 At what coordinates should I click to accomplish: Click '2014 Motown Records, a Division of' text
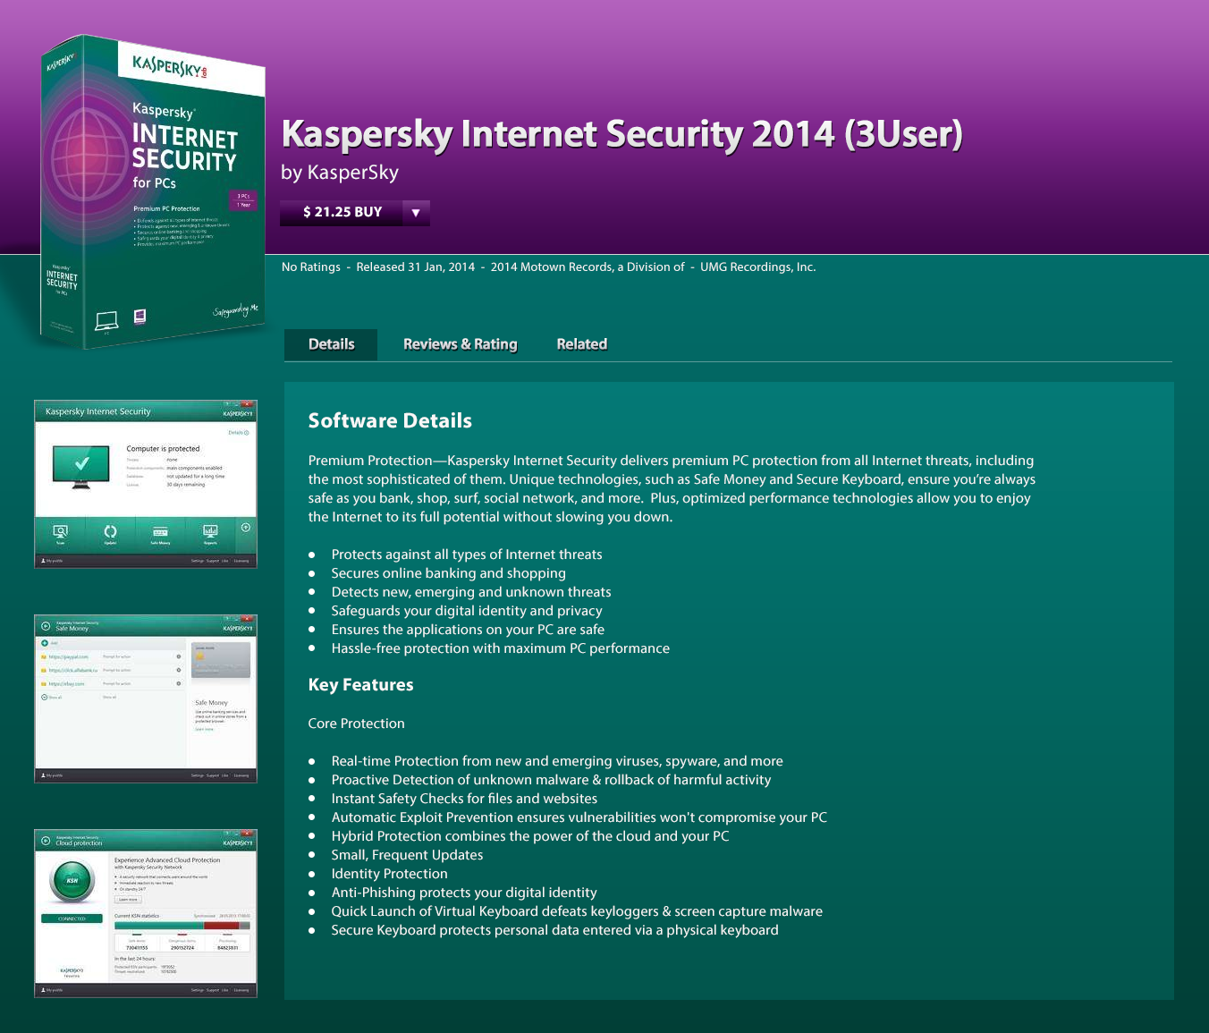pos(588,267)
